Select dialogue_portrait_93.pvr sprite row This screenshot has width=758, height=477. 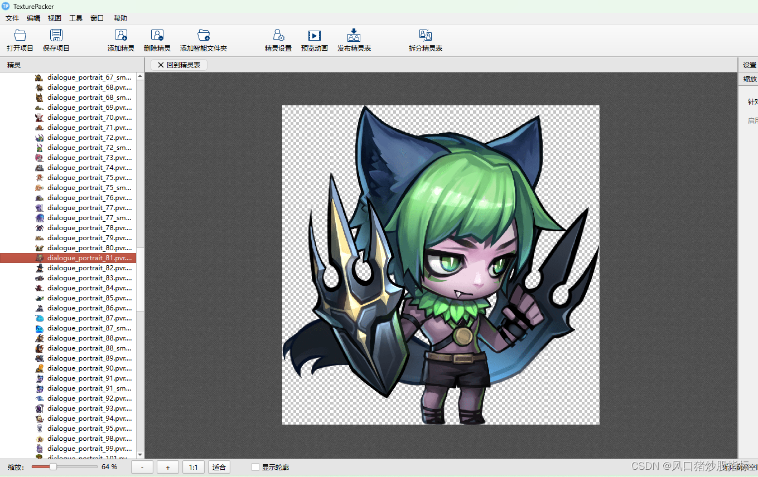pyautogui.click(x=68, y=408)
